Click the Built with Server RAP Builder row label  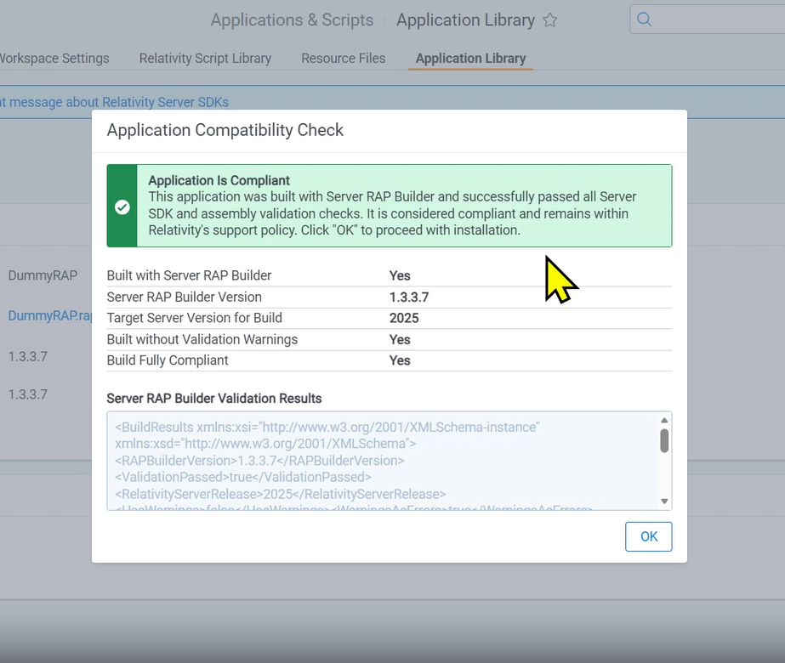(190, 275)
